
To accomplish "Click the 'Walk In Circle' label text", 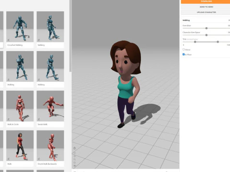I will (13, 124).
